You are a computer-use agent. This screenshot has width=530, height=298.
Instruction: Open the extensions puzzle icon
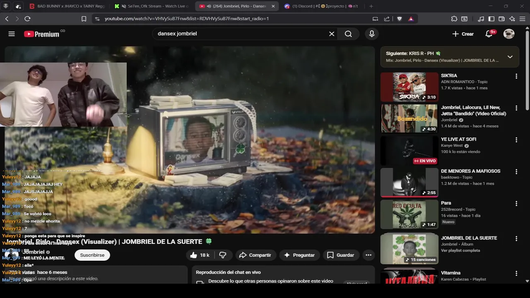[454, 19]
